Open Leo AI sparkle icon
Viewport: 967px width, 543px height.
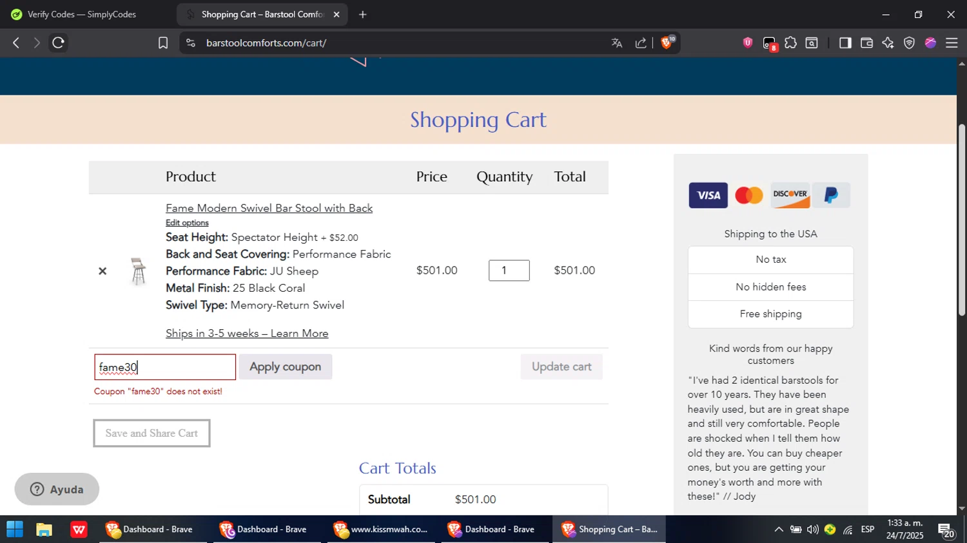coord(888,43)
